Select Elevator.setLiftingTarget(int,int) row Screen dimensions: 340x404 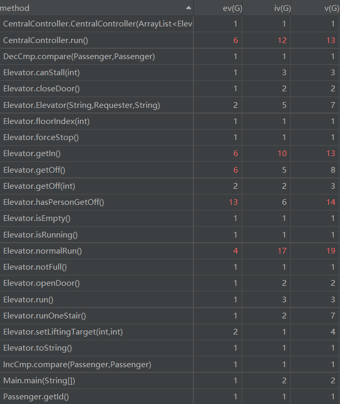point(170,332)
